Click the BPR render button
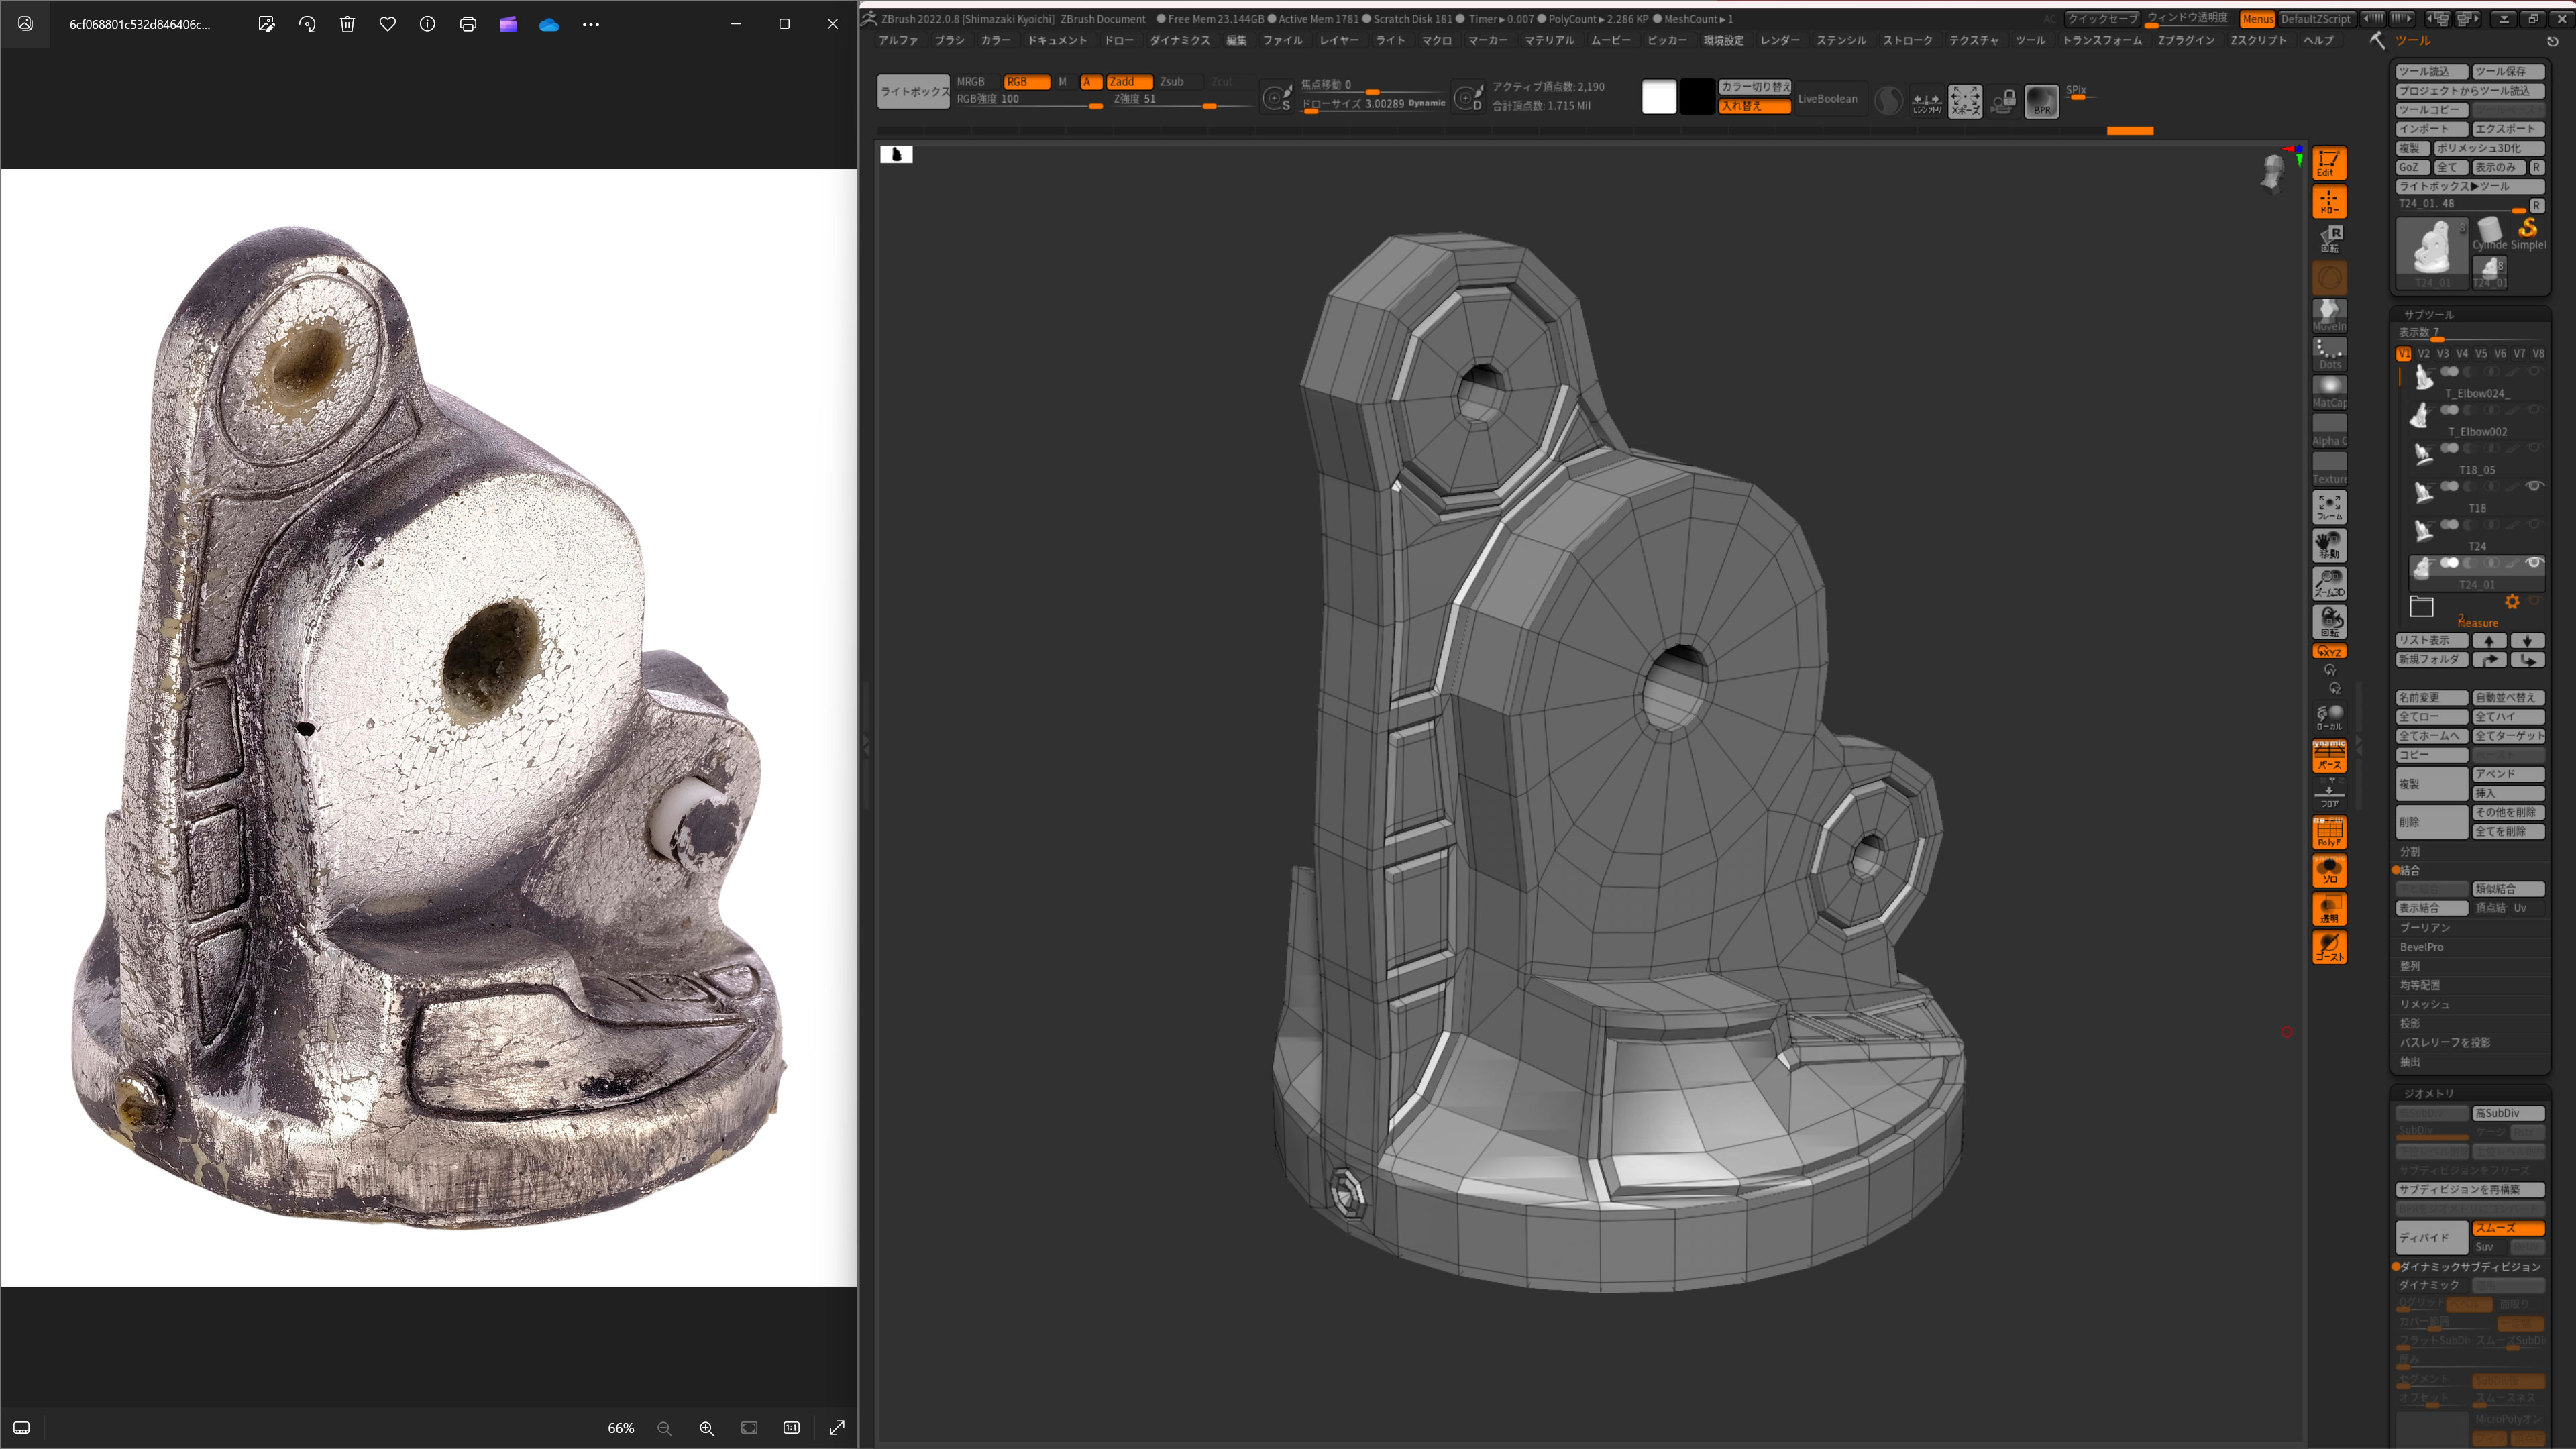 click(2041, 100)
